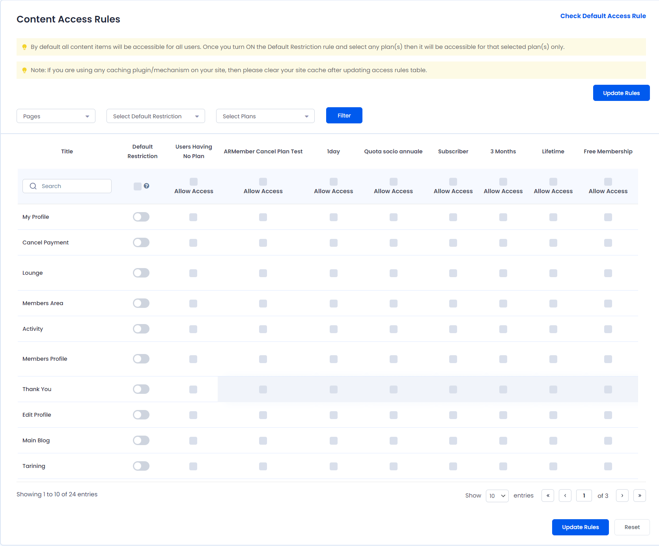Click the blue Filter button
659x546 pixels.
344,116
